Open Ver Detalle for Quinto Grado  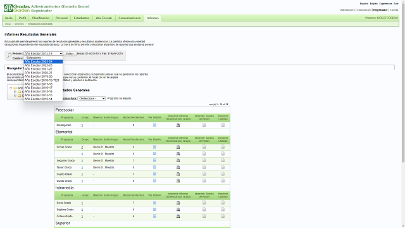pyautogui.click(x=154, y=180)
